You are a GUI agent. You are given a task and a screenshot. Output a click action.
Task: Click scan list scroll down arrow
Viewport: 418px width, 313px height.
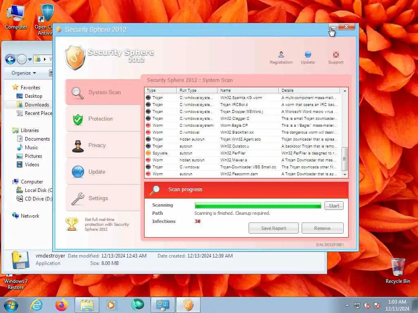point(345,174)
